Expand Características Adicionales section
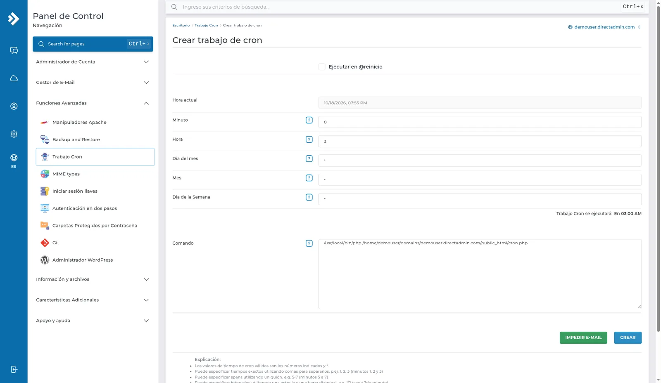The image size is (661, 383). coord(93,300)
